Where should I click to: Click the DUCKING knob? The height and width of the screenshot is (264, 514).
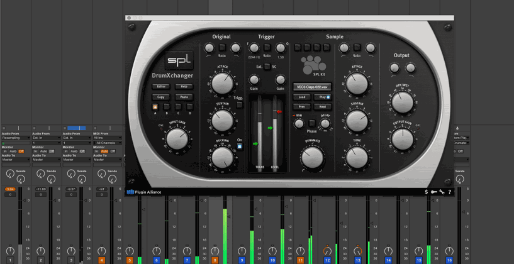point(222,157)
